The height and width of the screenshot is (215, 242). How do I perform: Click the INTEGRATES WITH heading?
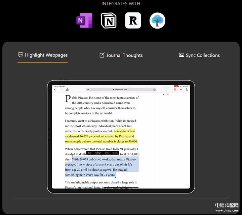point(121,4)
